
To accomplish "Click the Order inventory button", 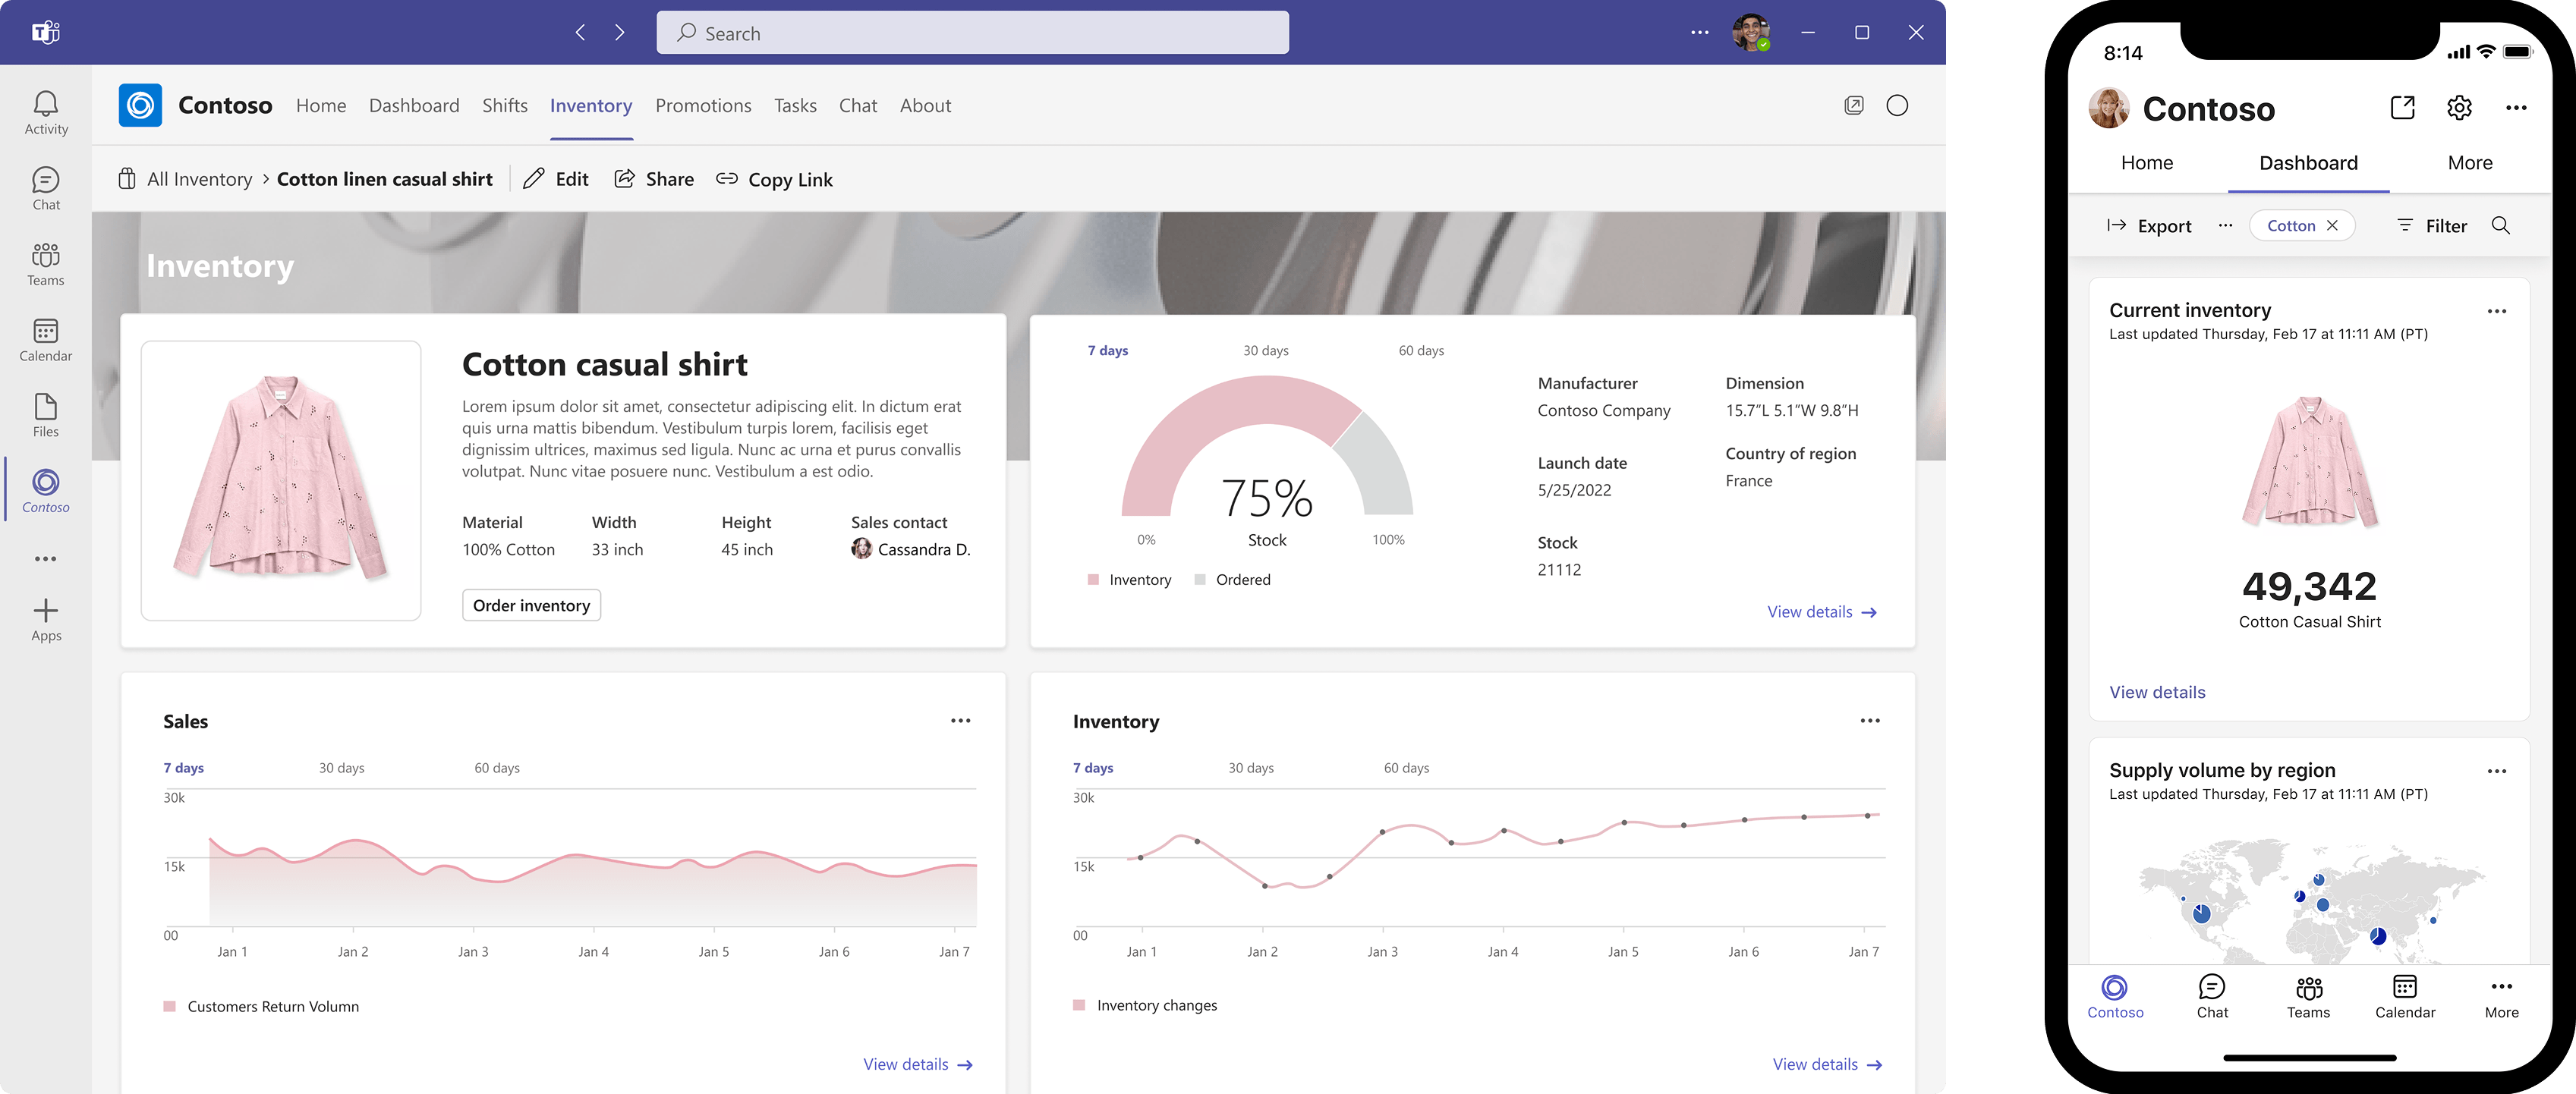I will coord(531,605).
